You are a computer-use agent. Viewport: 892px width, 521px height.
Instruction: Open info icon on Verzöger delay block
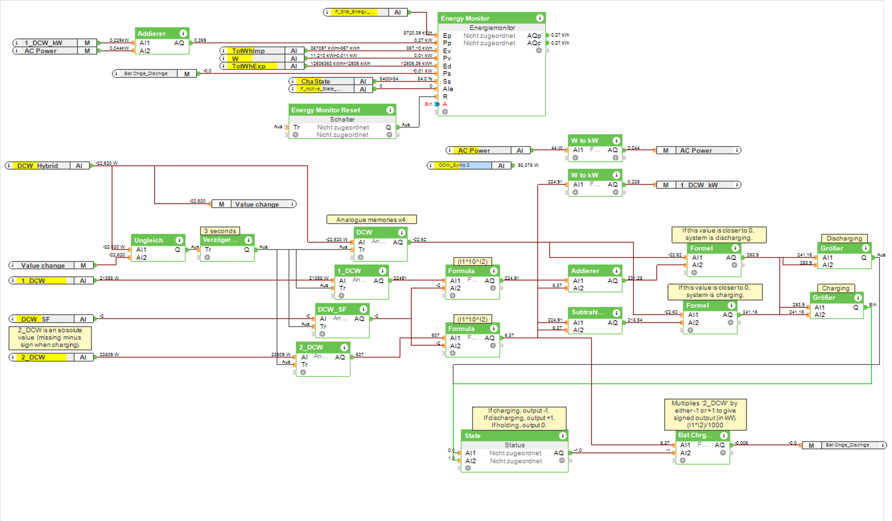coord(248,240)
